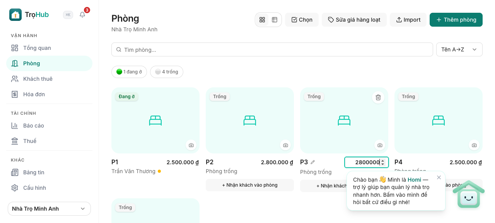Click the Import button
The image size is (495, 223).
point(408,20)
